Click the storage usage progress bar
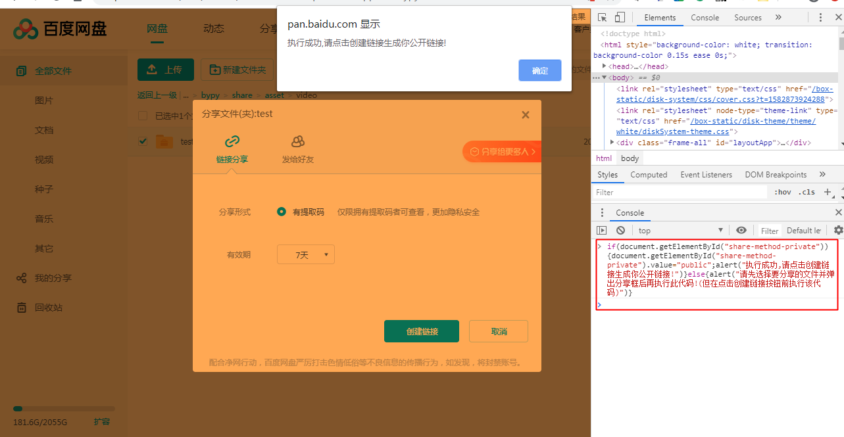844x437 pixels. click(64, 409)
